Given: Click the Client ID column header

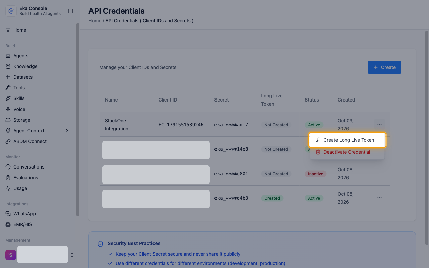Looking at the screenshot, I should [x=168, y=100].
